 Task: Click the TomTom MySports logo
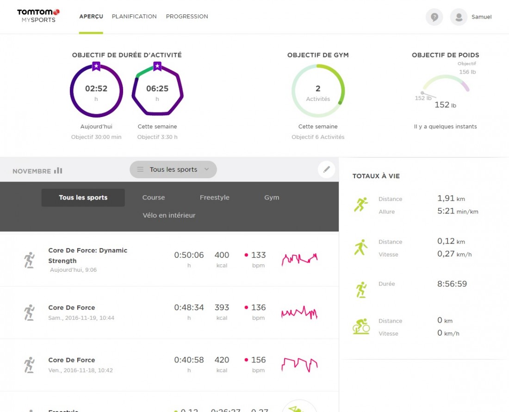click(38, 16)
